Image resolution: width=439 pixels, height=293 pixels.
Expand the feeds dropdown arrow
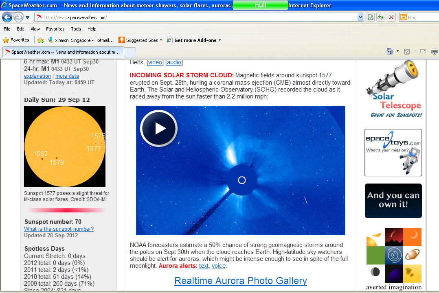[x=415, y=51]
